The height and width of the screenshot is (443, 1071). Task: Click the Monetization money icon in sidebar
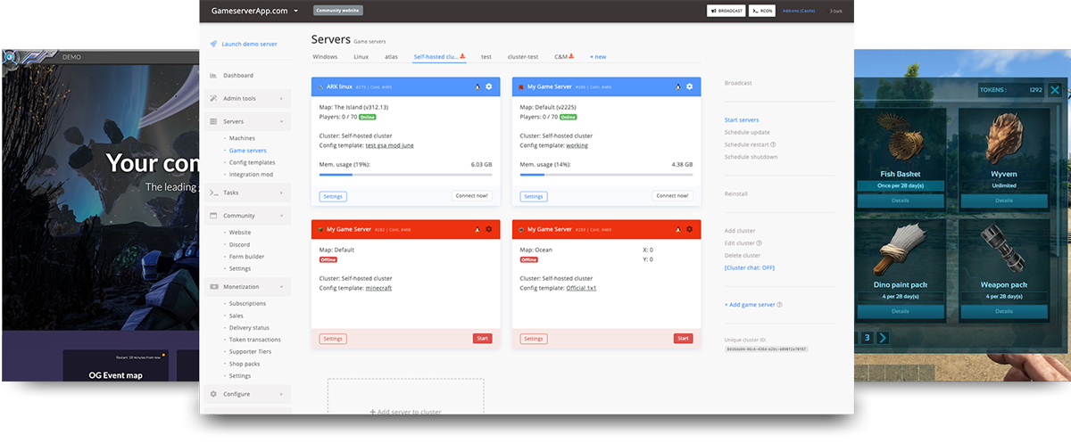213,287
